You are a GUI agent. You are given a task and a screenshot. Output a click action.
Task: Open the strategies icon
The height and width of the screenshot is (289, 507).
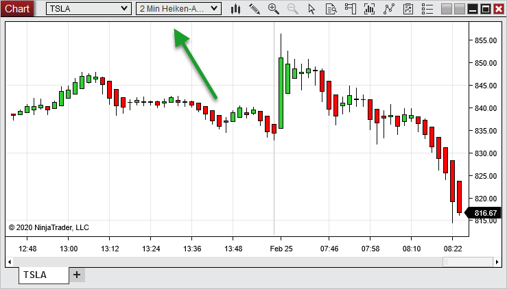(408, 9)
